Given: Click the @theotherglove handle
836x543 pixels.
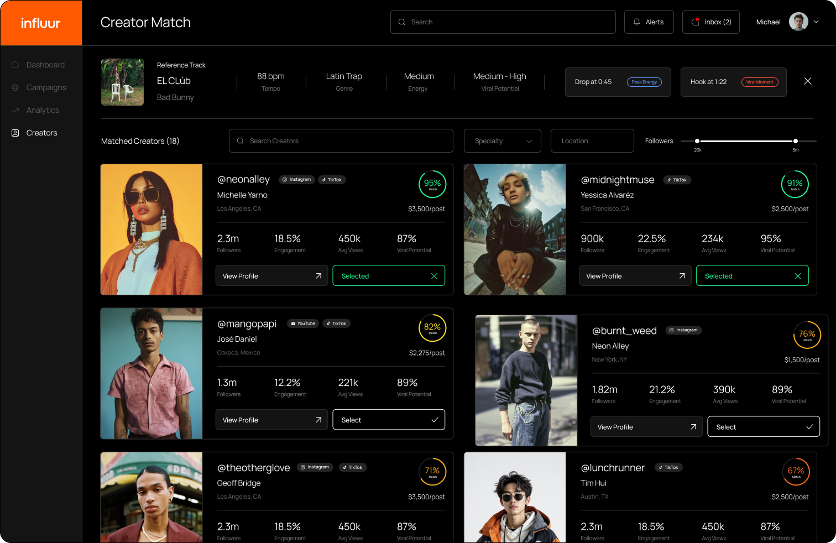Looking at the screenshot, I should 254,468.
